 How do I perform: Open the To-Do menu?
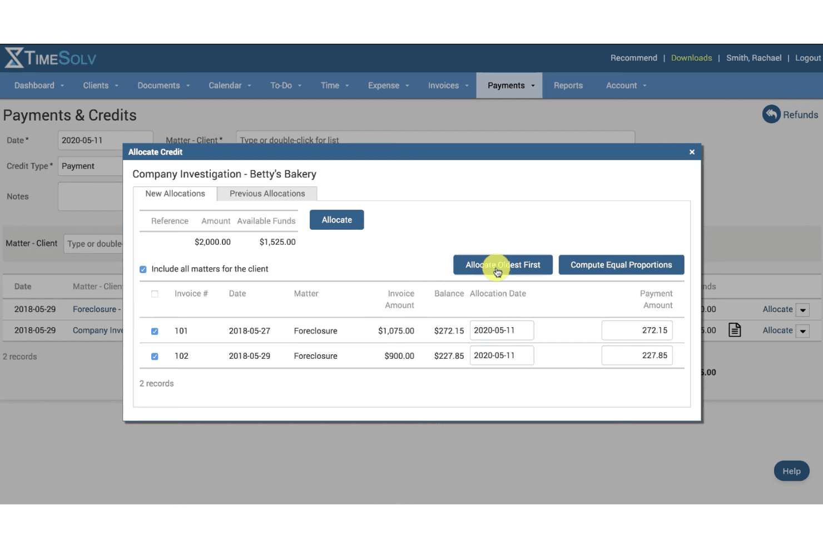286,86
